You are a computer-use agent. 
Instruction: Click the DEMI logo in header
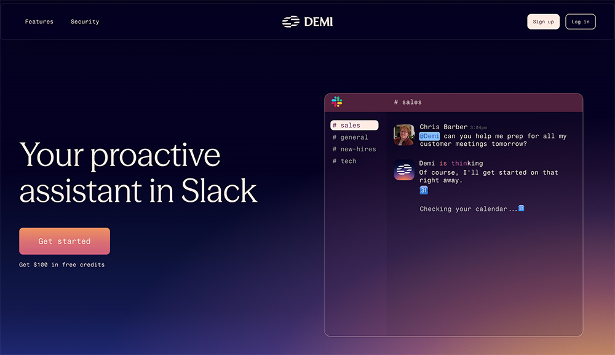[x=307, y=22]
